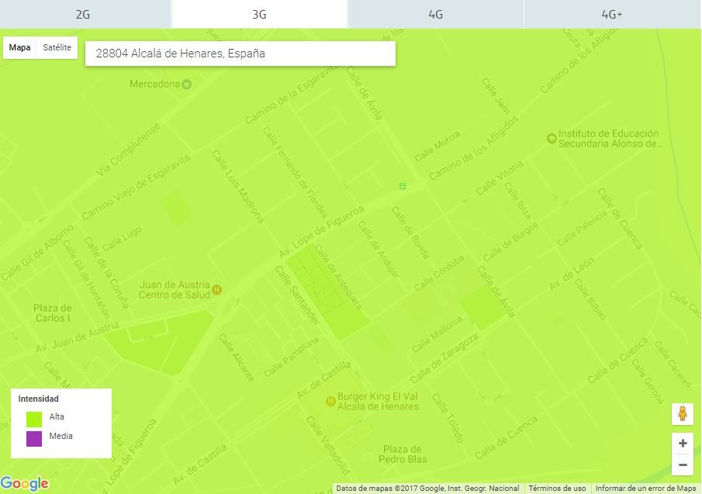Click the green Alta intensity swatch

(34, 418)
